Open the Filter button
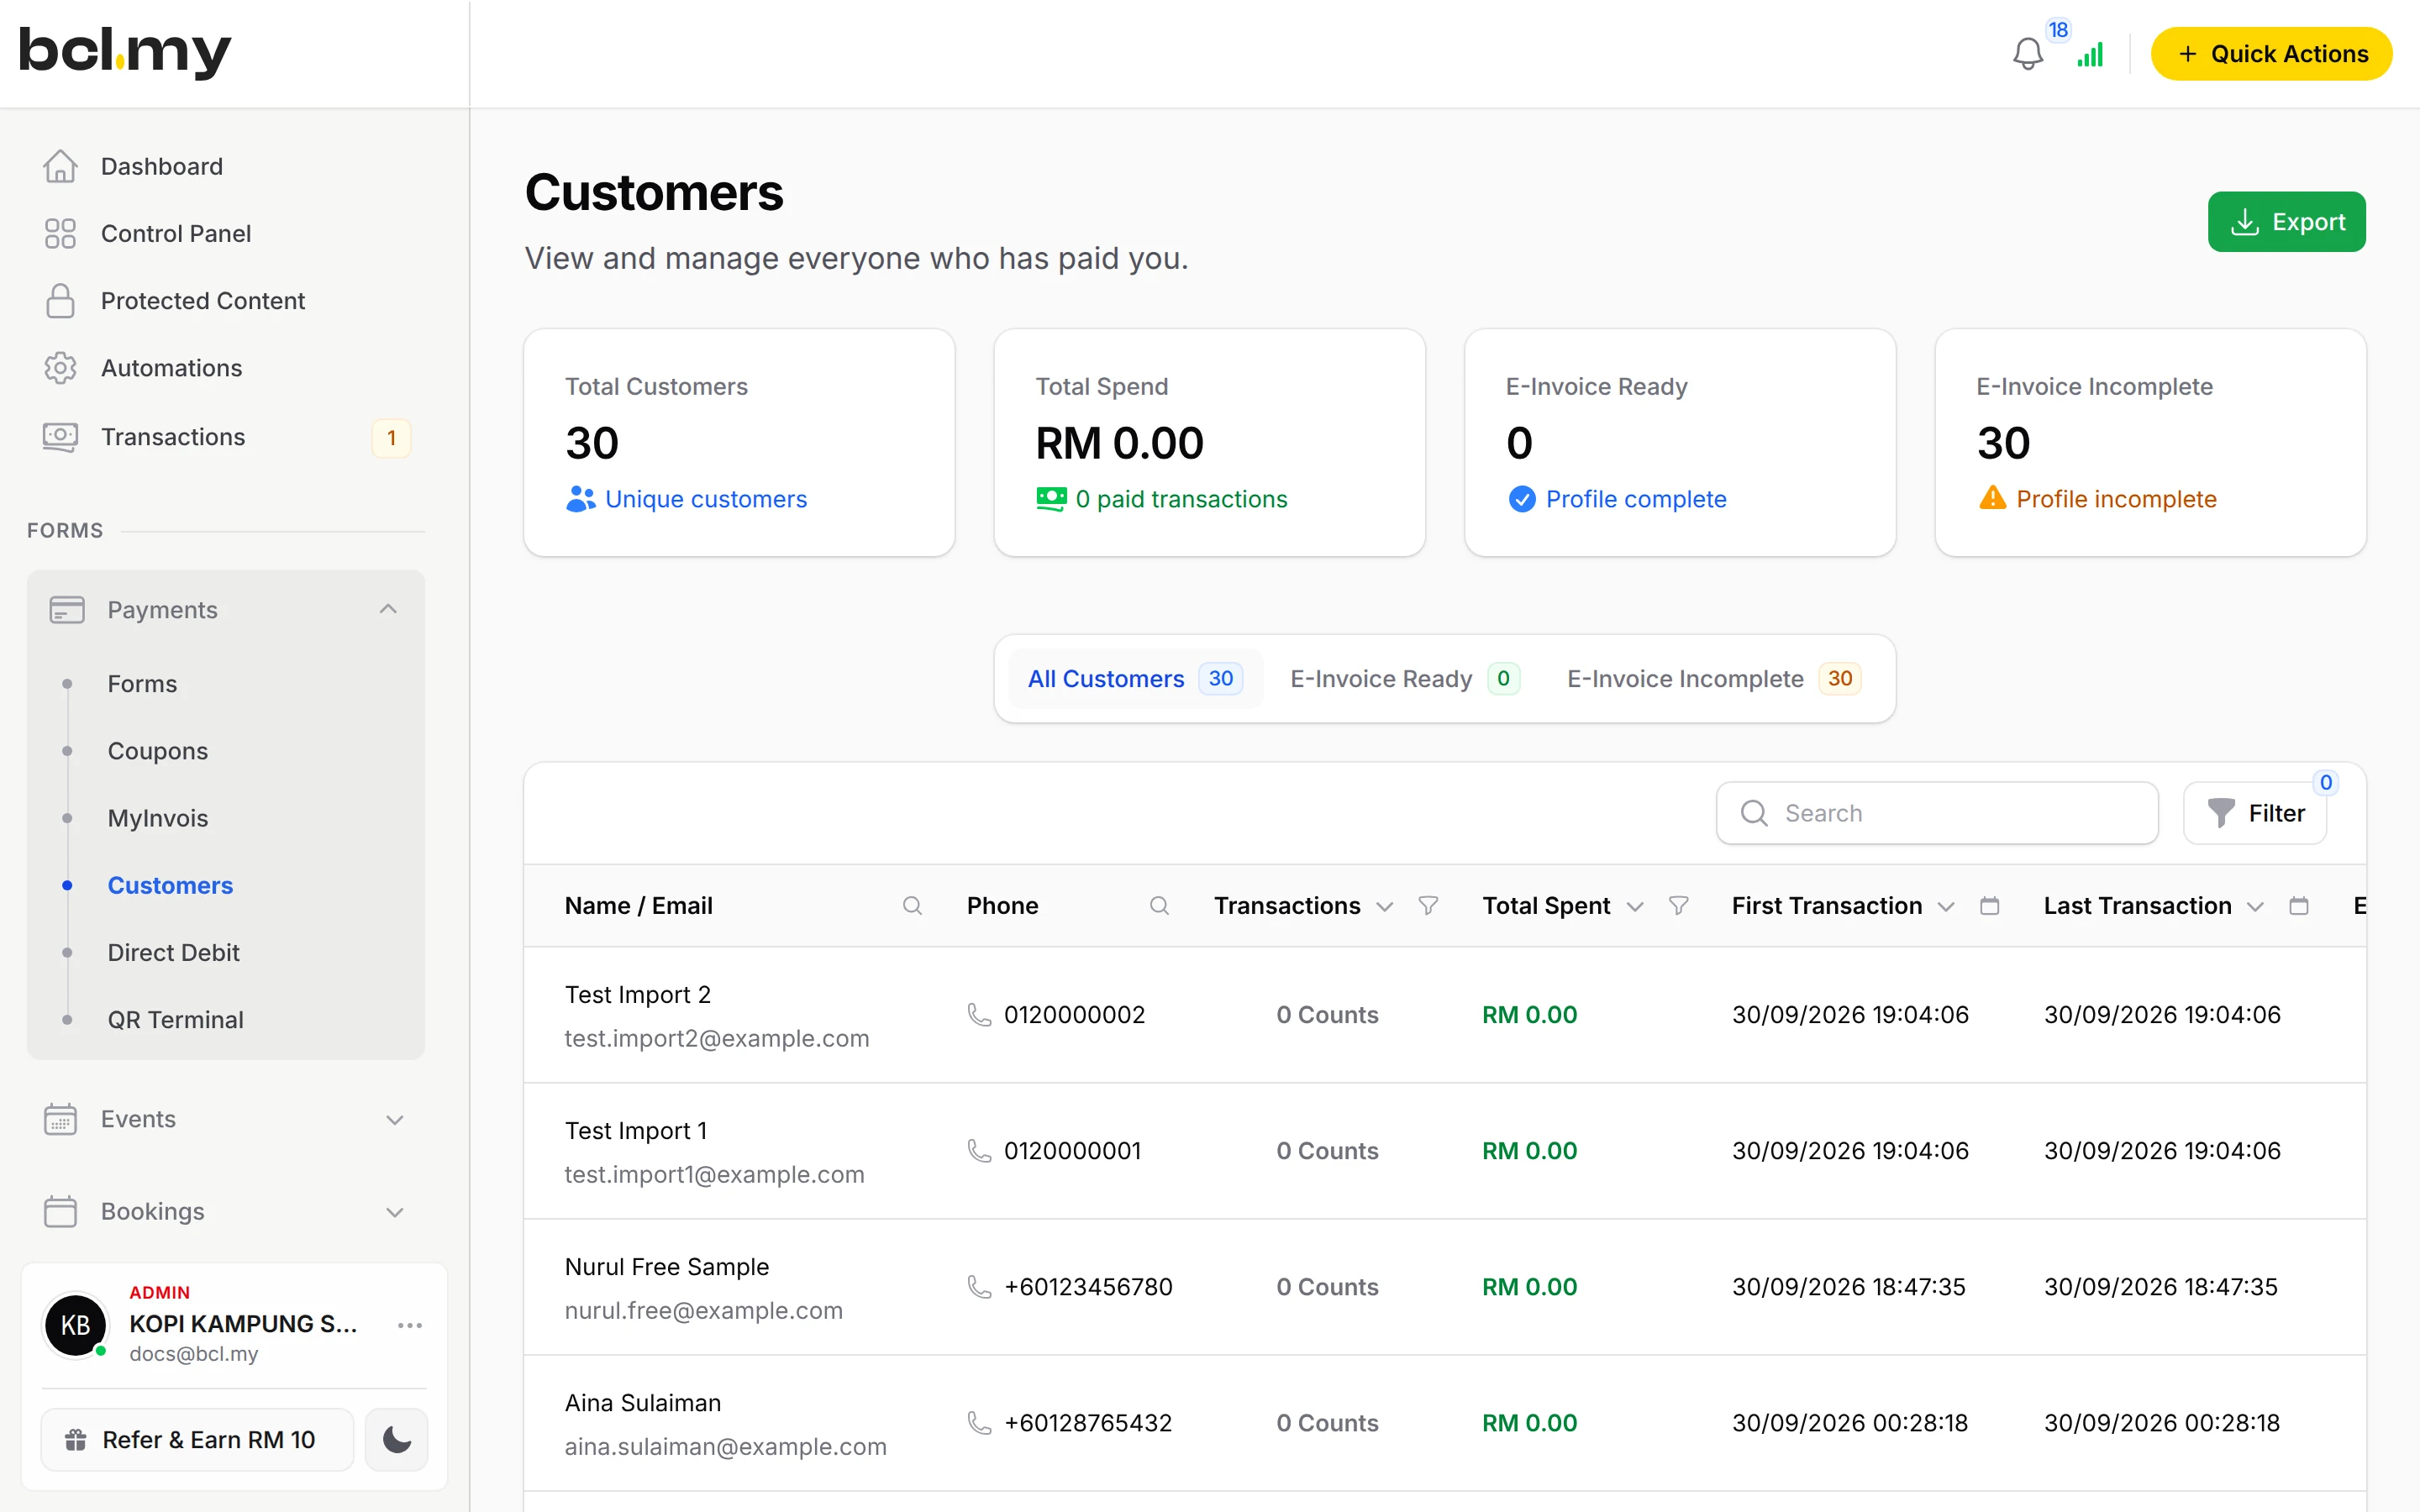The image size is (2420, 1512). 2255,813
